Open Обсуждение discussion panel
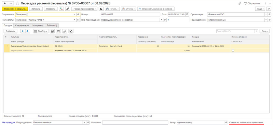Screen dimensions: 273x125 tap(252, 3)
